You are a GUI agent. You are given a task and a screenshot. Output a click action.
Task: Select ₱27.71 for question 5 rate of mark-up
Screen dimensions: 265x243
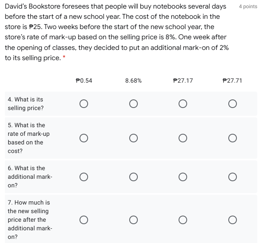(232, 138)
